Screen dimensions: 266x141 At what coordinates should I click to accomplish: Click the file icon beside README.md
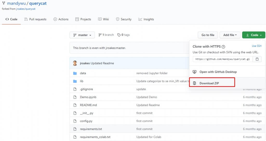click(x=75, y=105)
